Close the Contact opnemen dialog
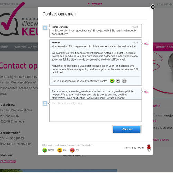The image size is (173, 173). coord(153,7)
